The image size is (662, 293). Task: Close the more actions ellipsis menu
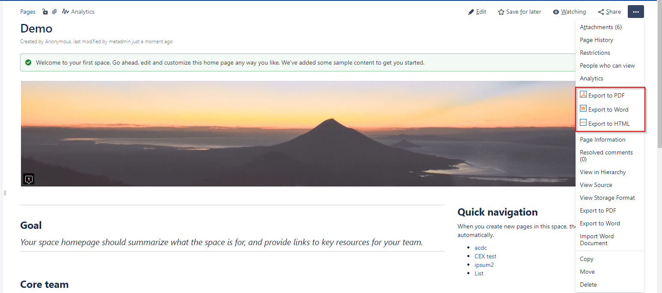click(636, 12)
